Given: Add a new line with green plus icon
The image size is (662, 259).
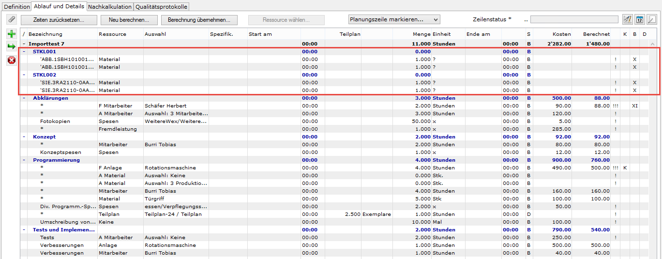Looking at the screenshot, I should (x=12, y=34).
